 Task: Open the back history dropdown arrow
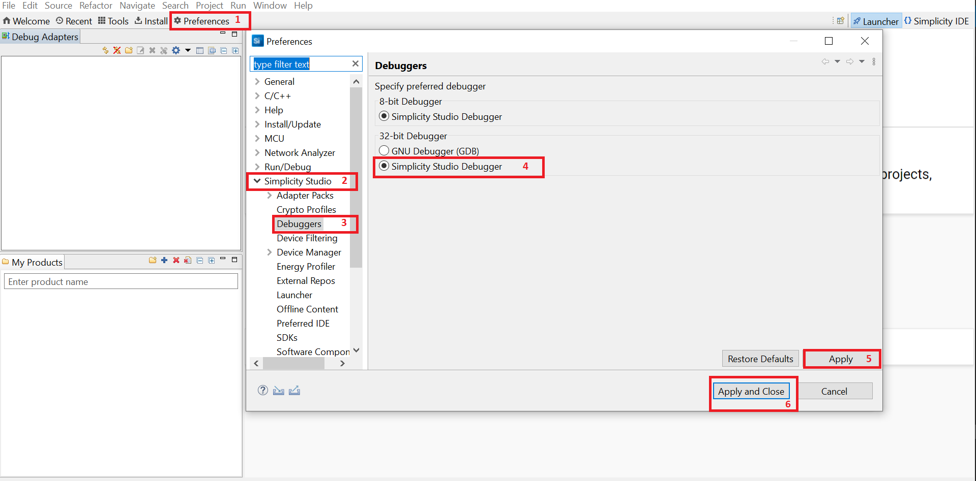coord(837,61)
